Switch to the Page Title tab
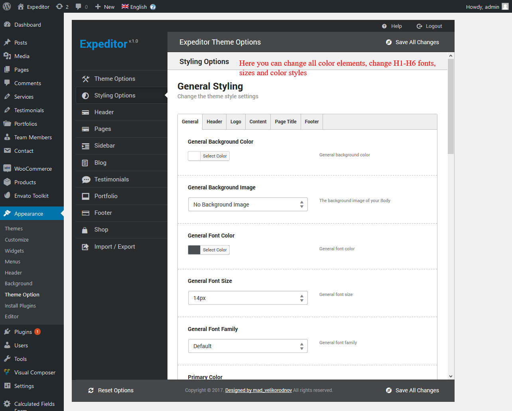 point(286,122)
